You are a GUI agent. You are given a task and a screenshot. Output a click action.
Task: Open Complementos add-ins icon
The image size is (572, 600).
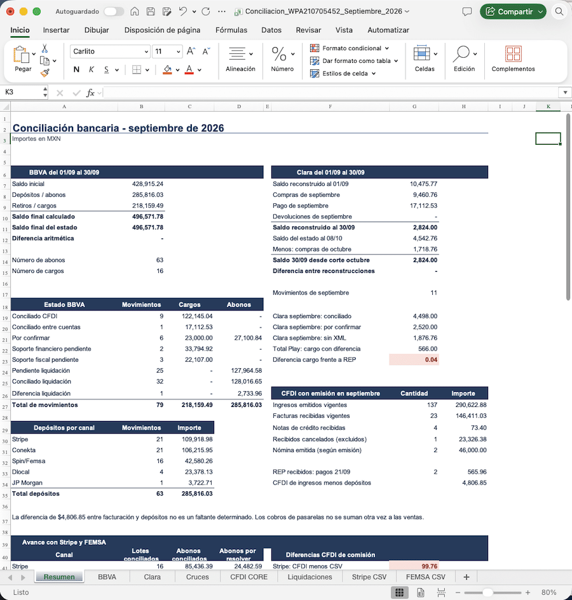pyautogui.click(x=513, y=53)
